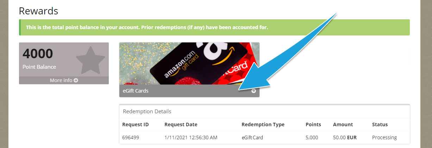Click the Status column header
Screen dimensions: 432x148
click(380, 125)
